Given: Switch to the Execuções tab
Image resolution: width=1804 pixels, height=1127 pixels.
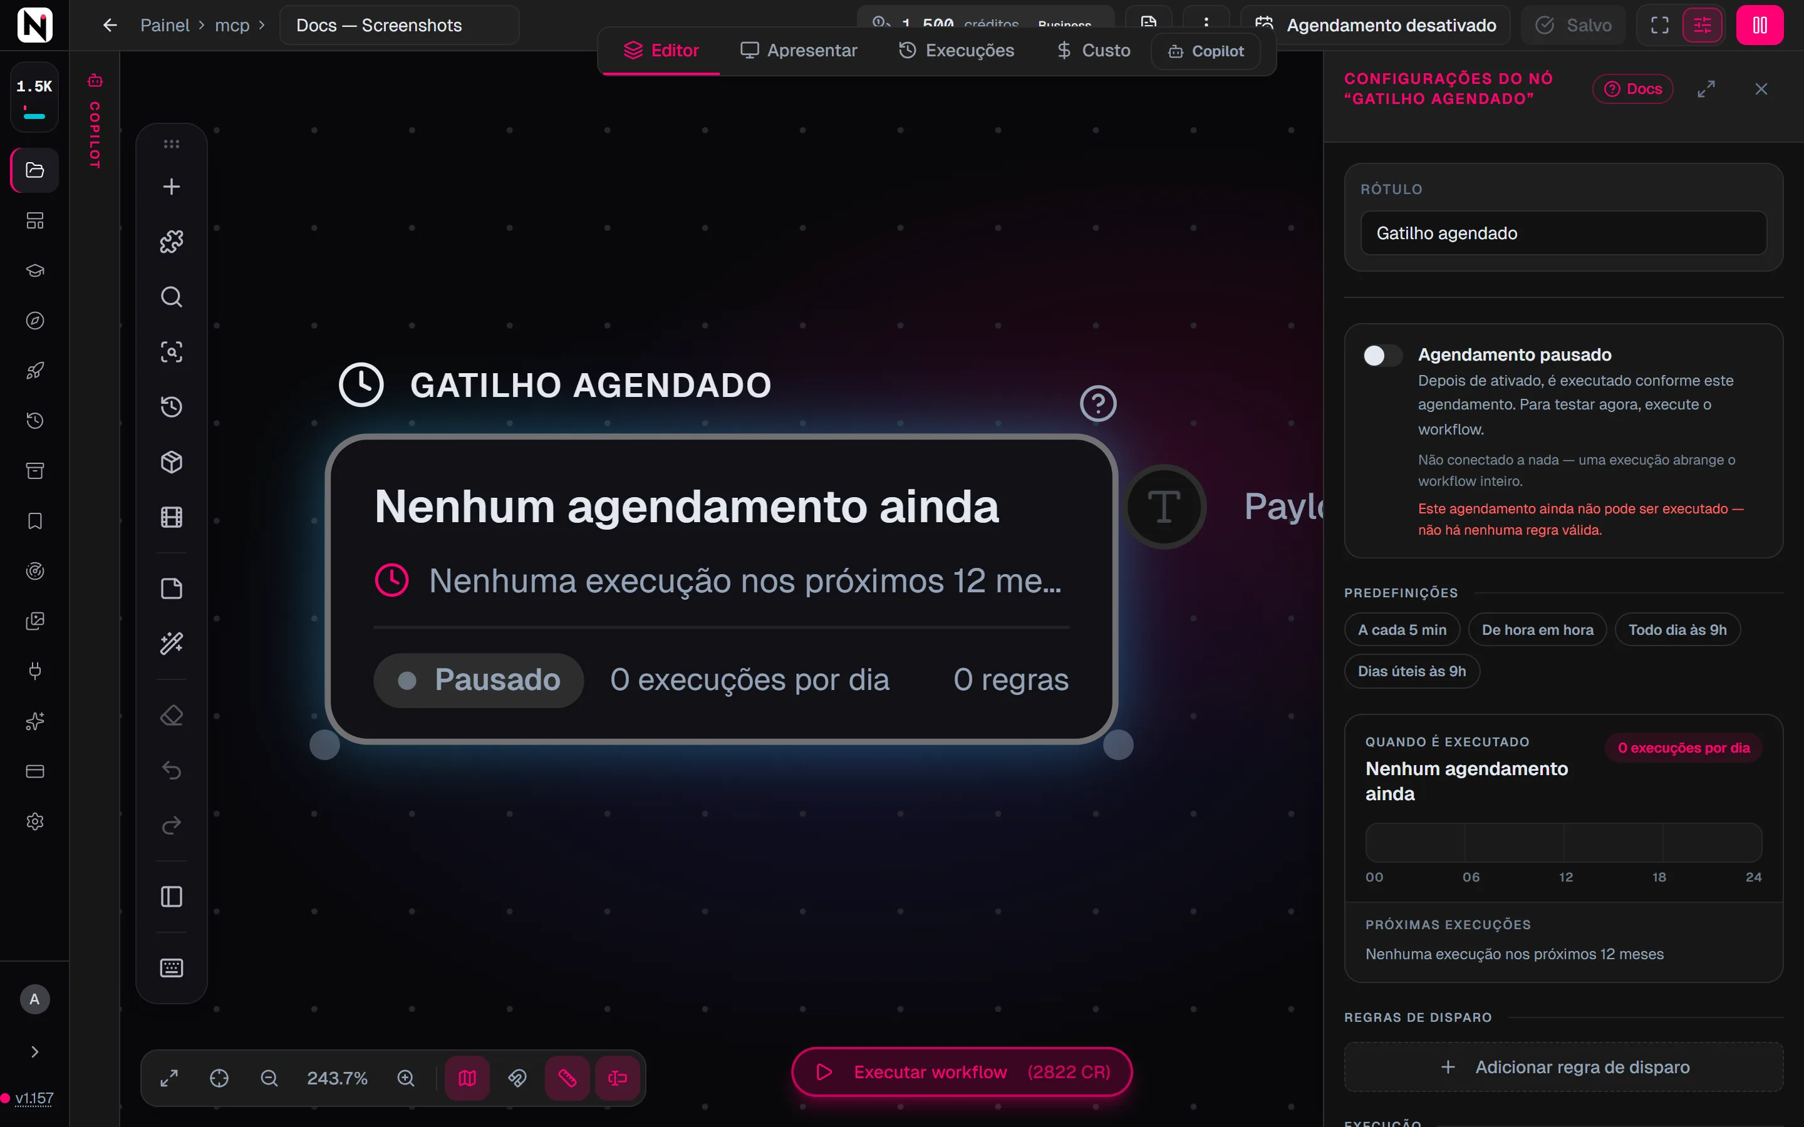Looking at the screenshot, I should [956, 51].
